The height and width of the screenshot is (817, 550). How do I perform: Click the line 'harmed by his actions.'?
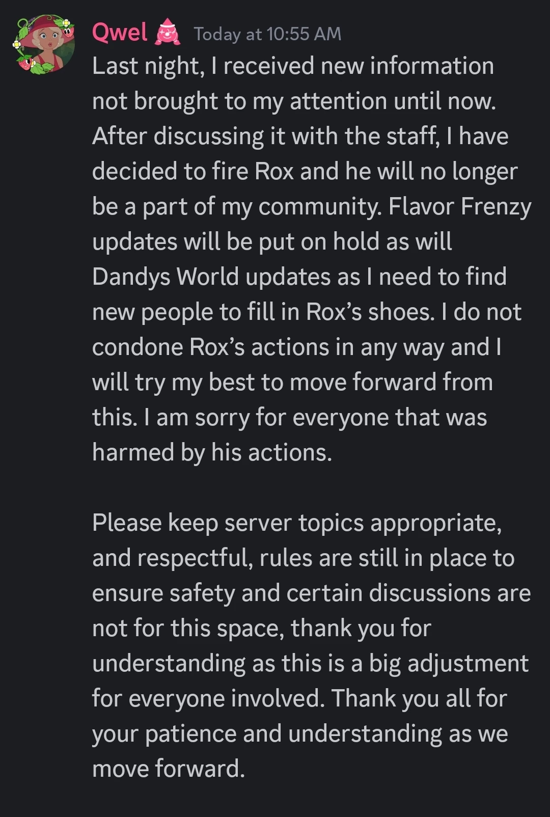point(212,453)
